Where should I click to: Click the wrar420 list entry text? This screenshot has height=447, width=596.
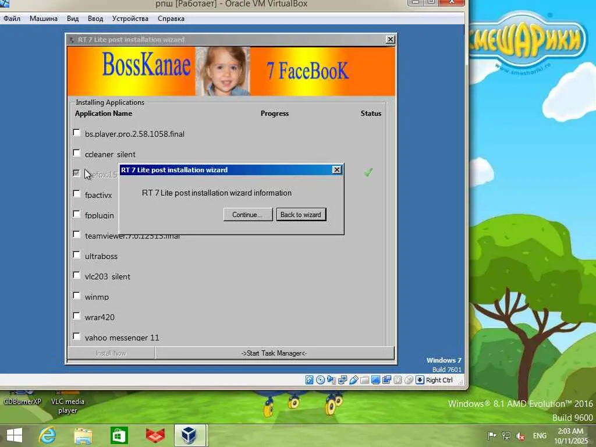point(100,317)
